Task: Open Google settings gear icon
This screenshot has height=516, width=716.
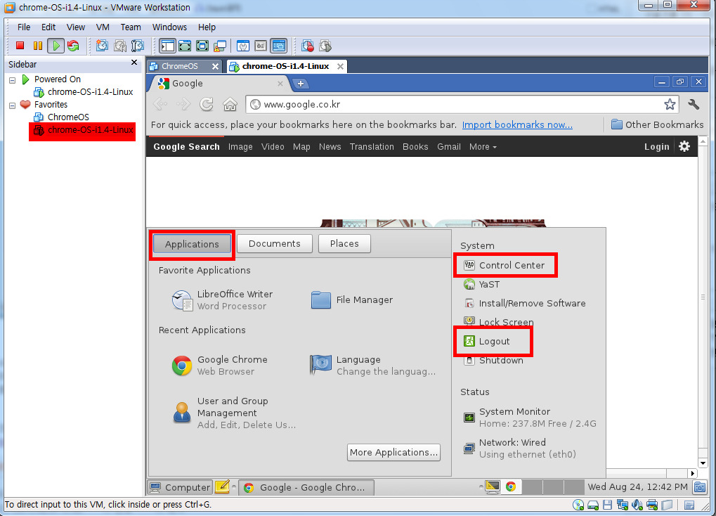Action: pos(684,146)
